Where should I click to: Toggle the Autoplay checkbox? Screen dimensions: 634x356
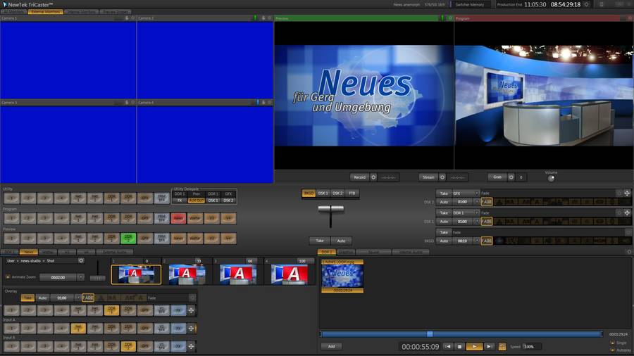coord(611,350)
